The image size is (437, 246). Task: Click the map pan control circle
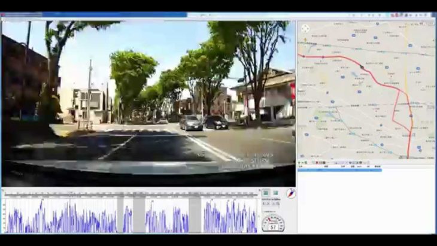tap(305, 28)
